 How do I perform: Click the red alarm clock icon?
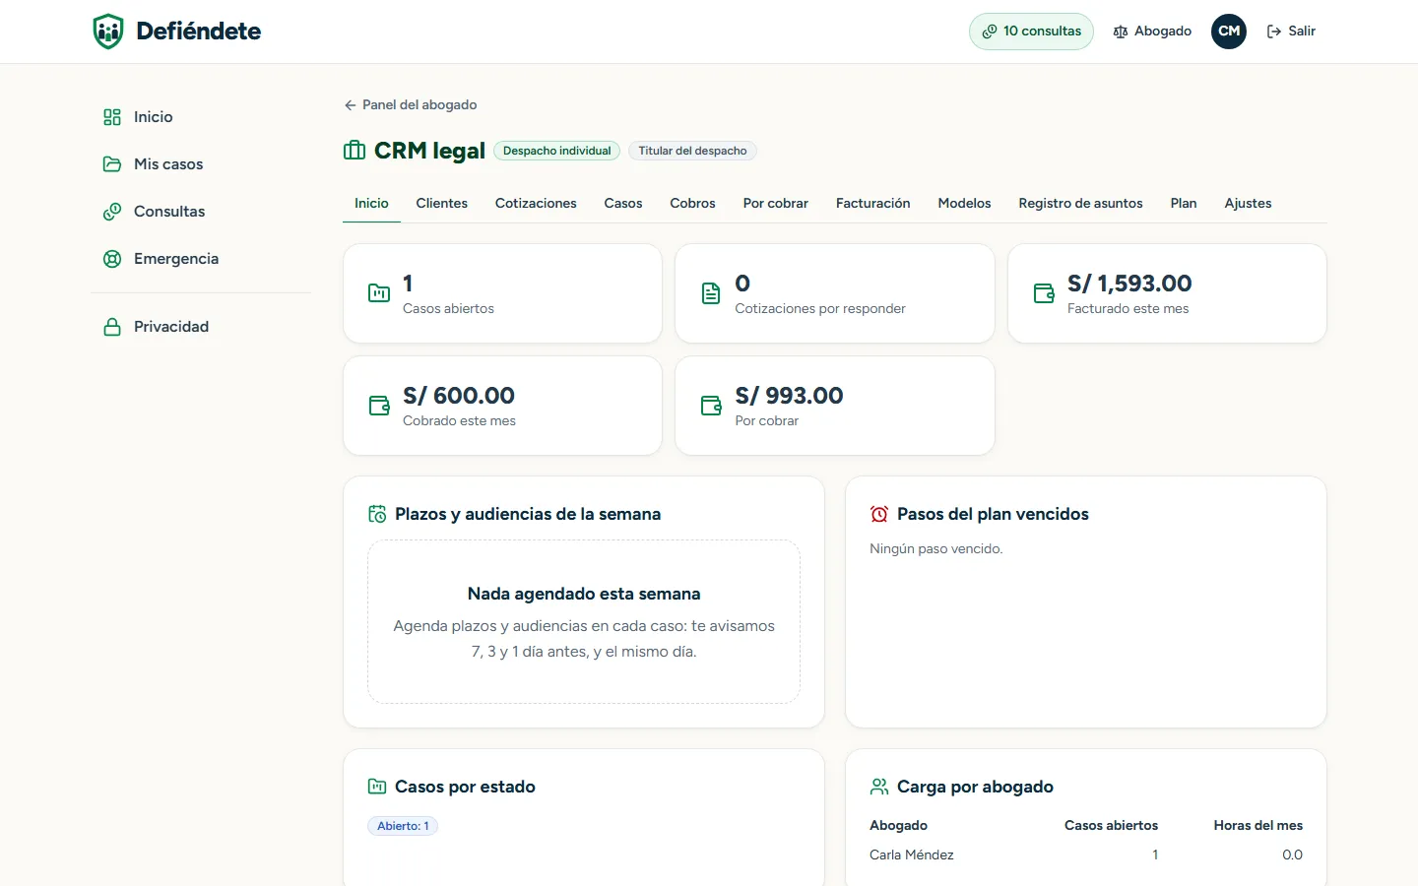tap(879, 514)
